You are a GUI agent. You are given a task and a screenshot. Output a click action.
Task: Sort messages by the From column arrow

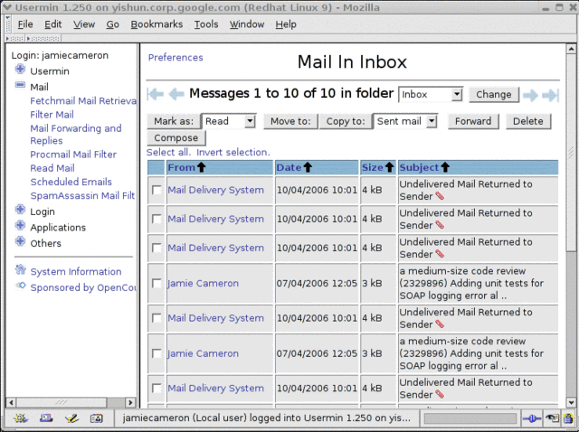[202, 167]
